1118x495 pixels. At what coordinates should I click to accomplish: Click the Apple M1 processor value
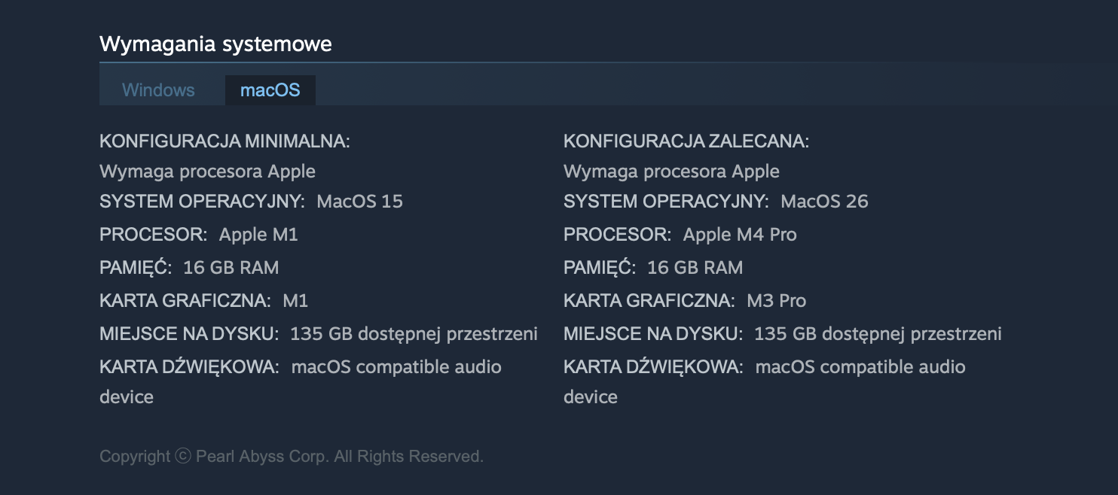click(x=258, y=235)
